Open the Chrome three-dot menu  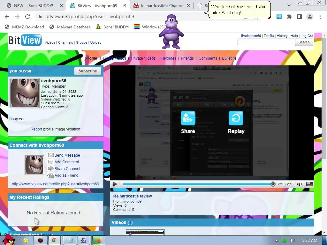[x=320, y=17]
